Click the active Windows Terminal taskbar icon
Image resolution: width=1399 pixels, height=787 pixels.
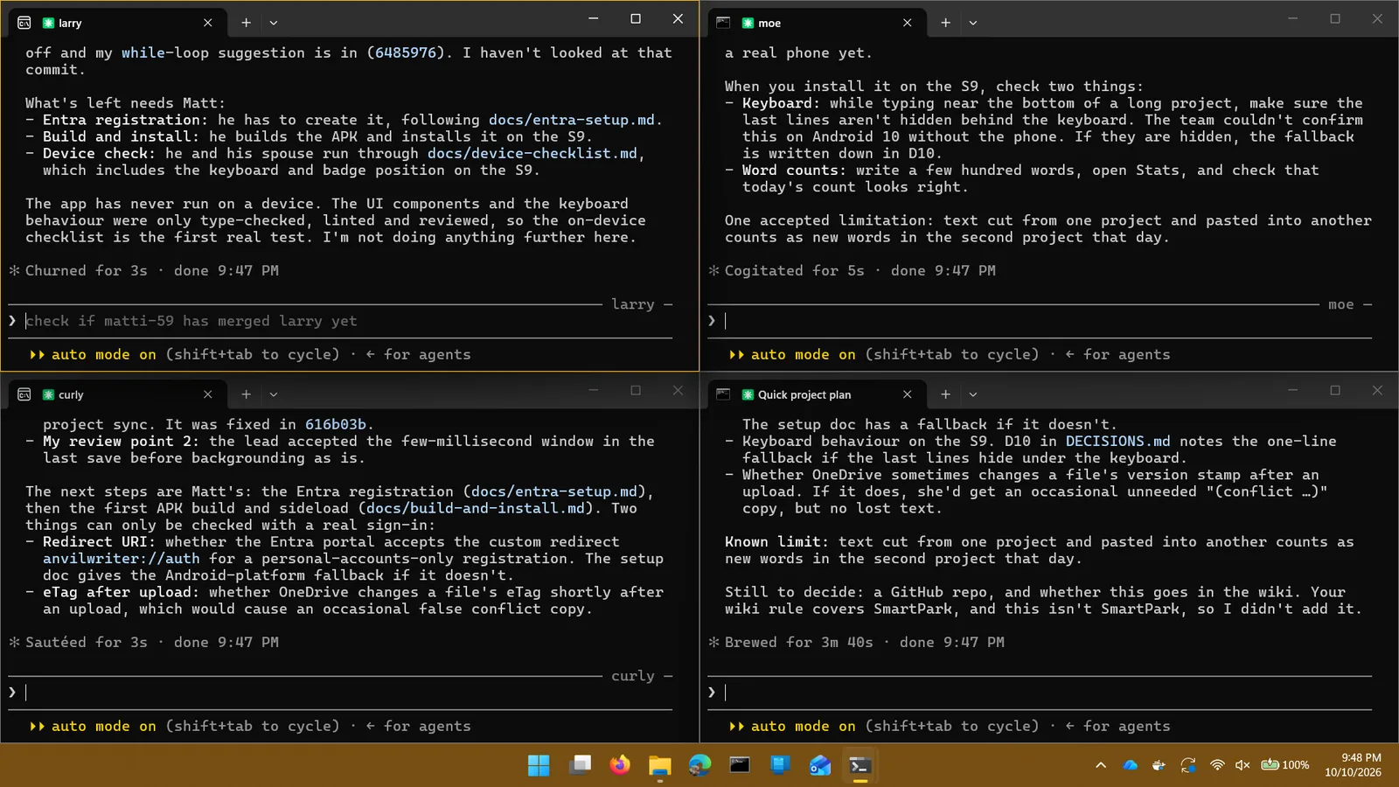point(860,766)
